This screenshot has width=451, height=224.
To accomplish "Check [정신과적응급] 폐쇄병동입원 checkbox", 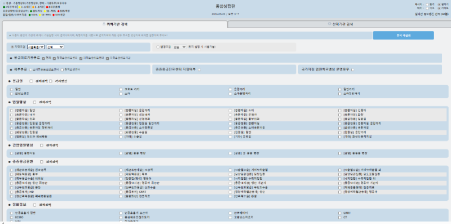I will point(11,196).
